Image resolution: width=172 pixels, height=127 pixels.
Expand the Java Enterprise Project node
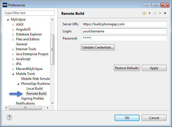[13, 54]
